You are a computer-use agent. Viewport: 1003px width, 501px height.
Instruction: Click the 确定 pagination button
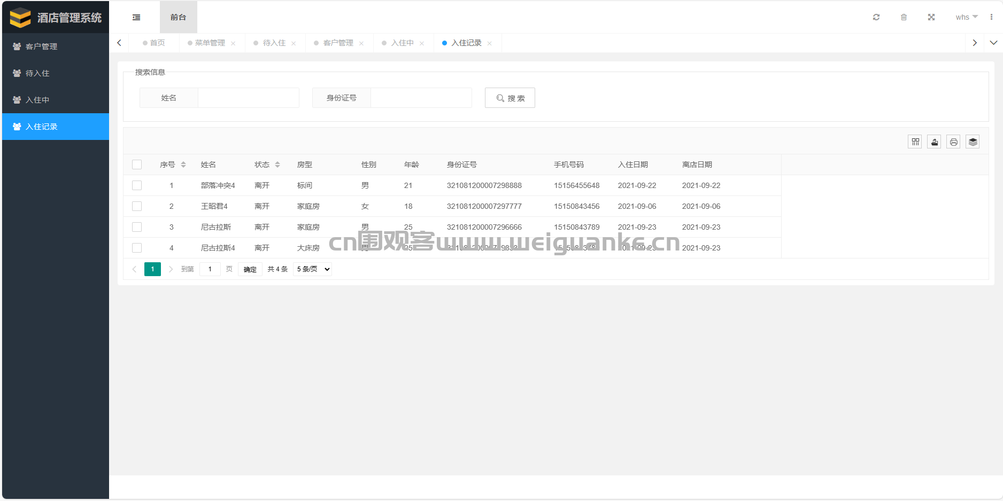click(250, 269)
